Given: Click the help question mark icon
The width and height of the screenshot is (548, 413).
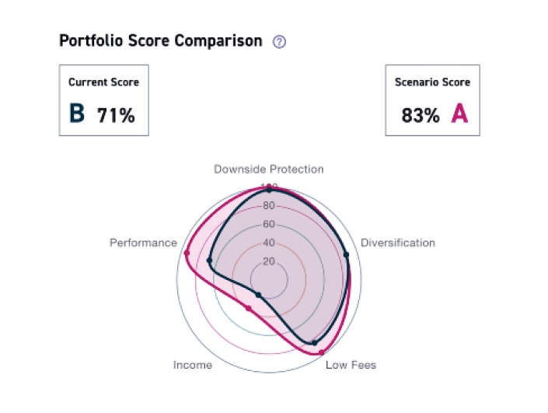Looking at the screenshot, I should [x=280, y=42].
